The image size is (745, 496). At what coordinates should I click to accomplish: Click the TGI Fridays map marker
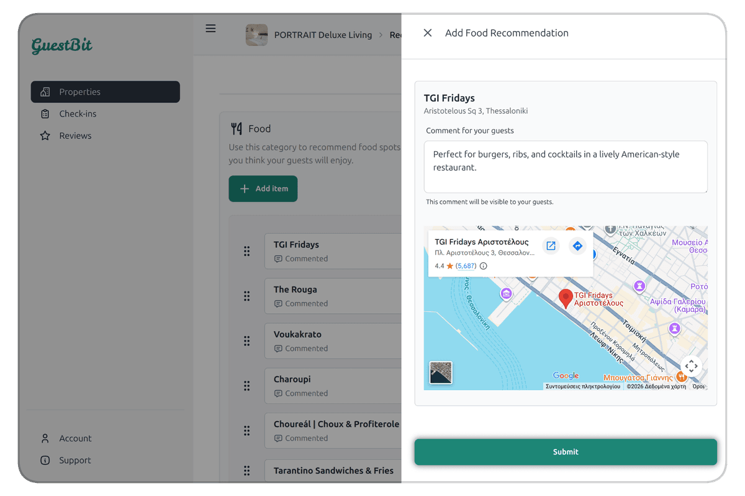click(x=565, y=296)
